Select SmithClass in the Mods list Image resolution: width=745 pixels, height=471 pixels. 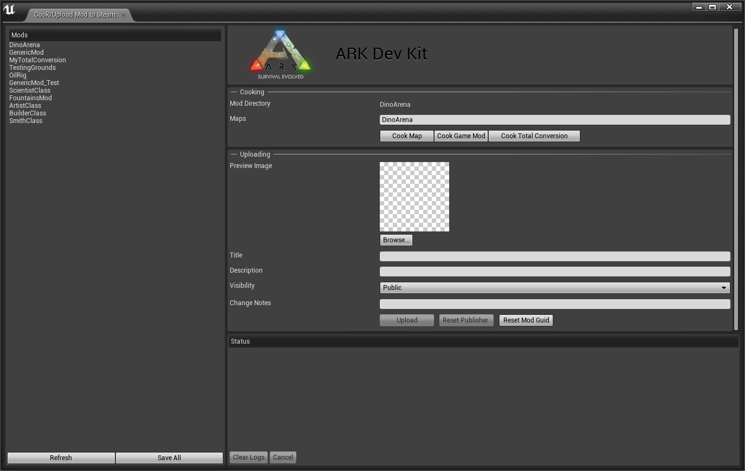(25, 121)
